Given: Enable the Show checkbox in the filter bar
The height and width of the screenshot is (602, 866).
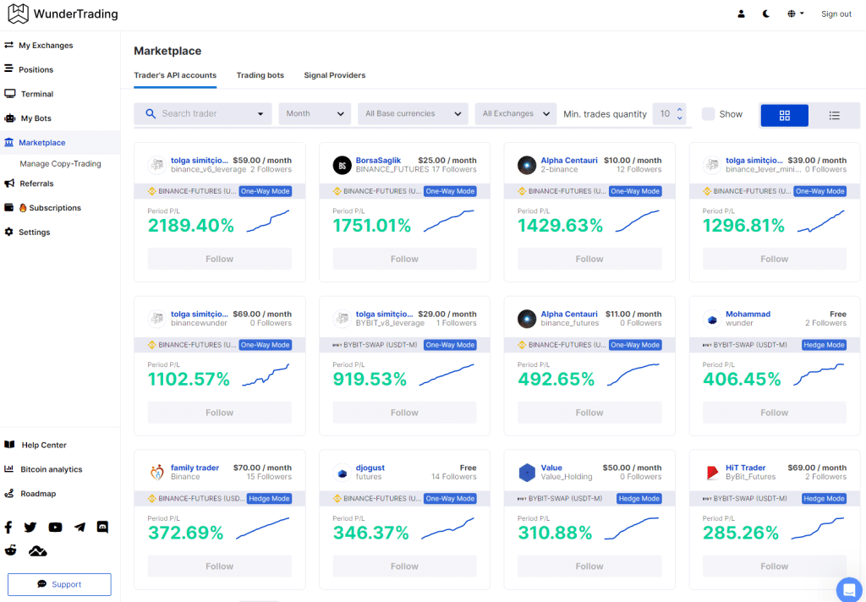Looking at the screenshot, I should tap(708, 113).
